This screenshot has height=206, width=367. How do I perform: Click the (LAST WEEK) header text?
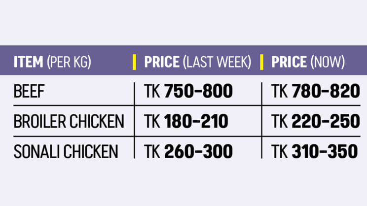(217, 62)
